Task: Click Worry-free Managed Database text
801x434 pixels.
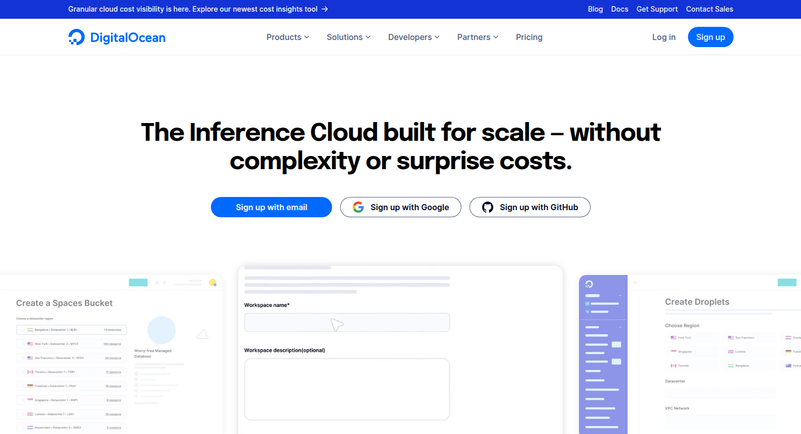Action: pyautogui.click(x=153, y=353)
